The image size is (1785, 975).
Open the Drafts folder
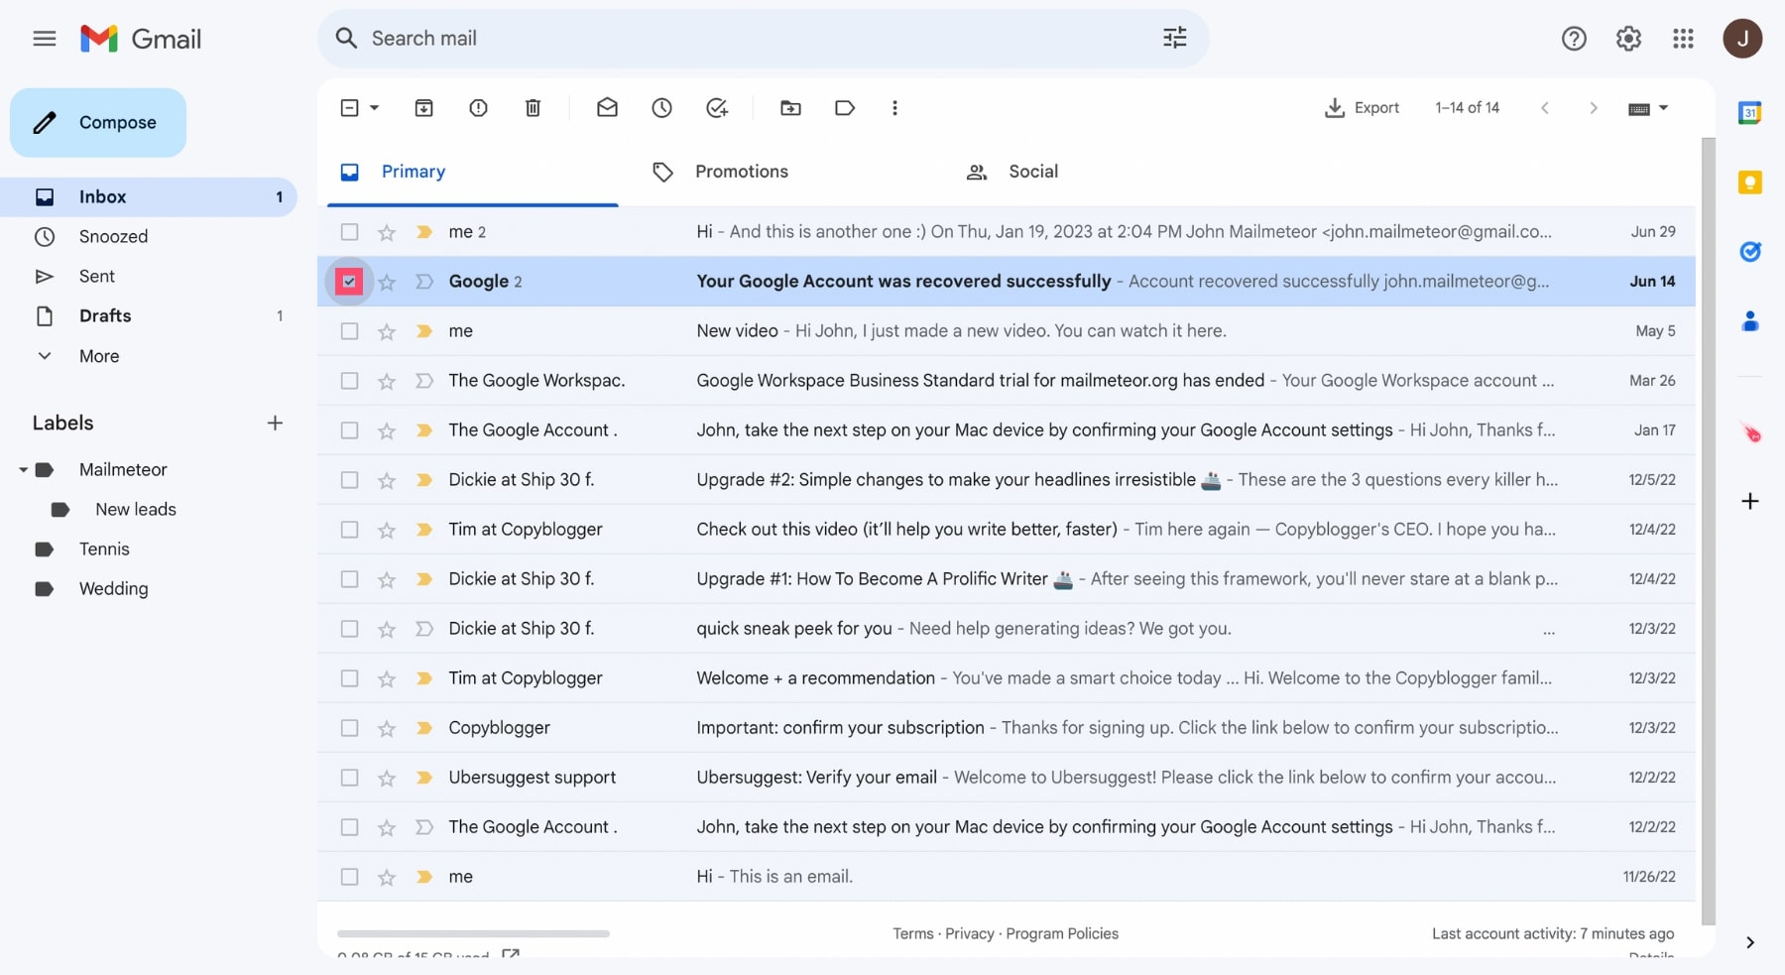point(149,316)
